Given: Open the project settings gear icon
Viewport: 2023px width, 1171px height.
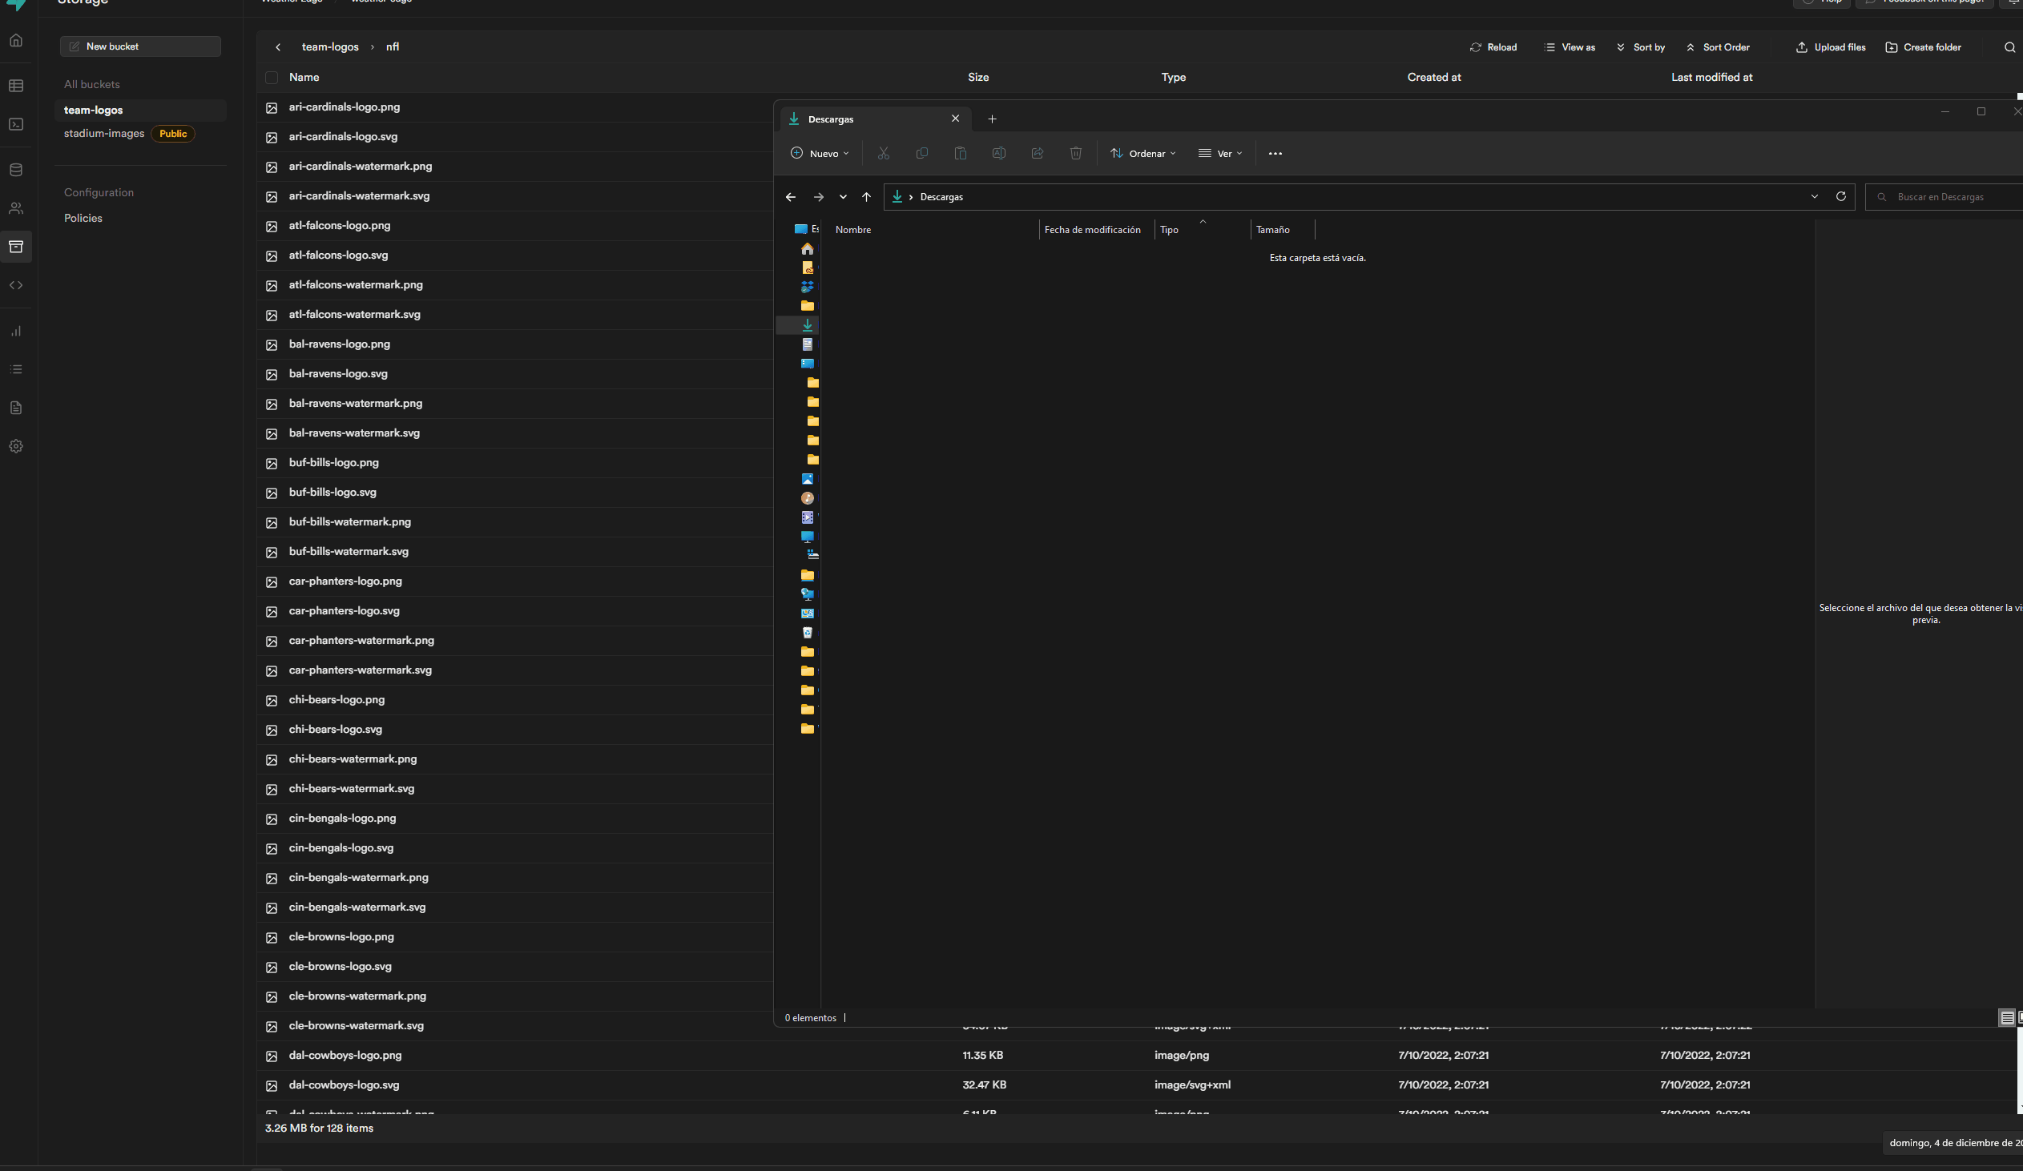Looking at the screenshot, I should pos(16,446).
